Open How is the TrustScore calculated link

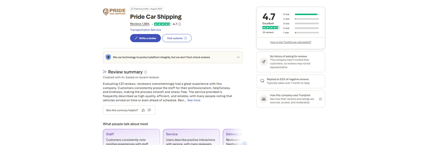pyautogui.click(x=291, y=42)
